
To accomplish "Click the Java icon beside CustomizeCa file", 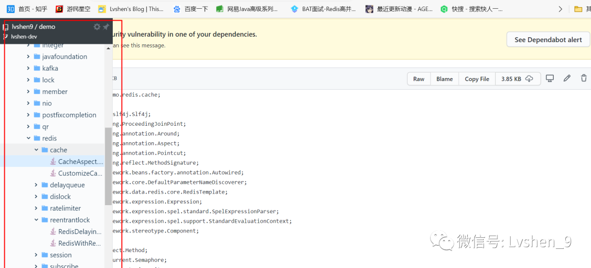I will click(x=53, y=173).
